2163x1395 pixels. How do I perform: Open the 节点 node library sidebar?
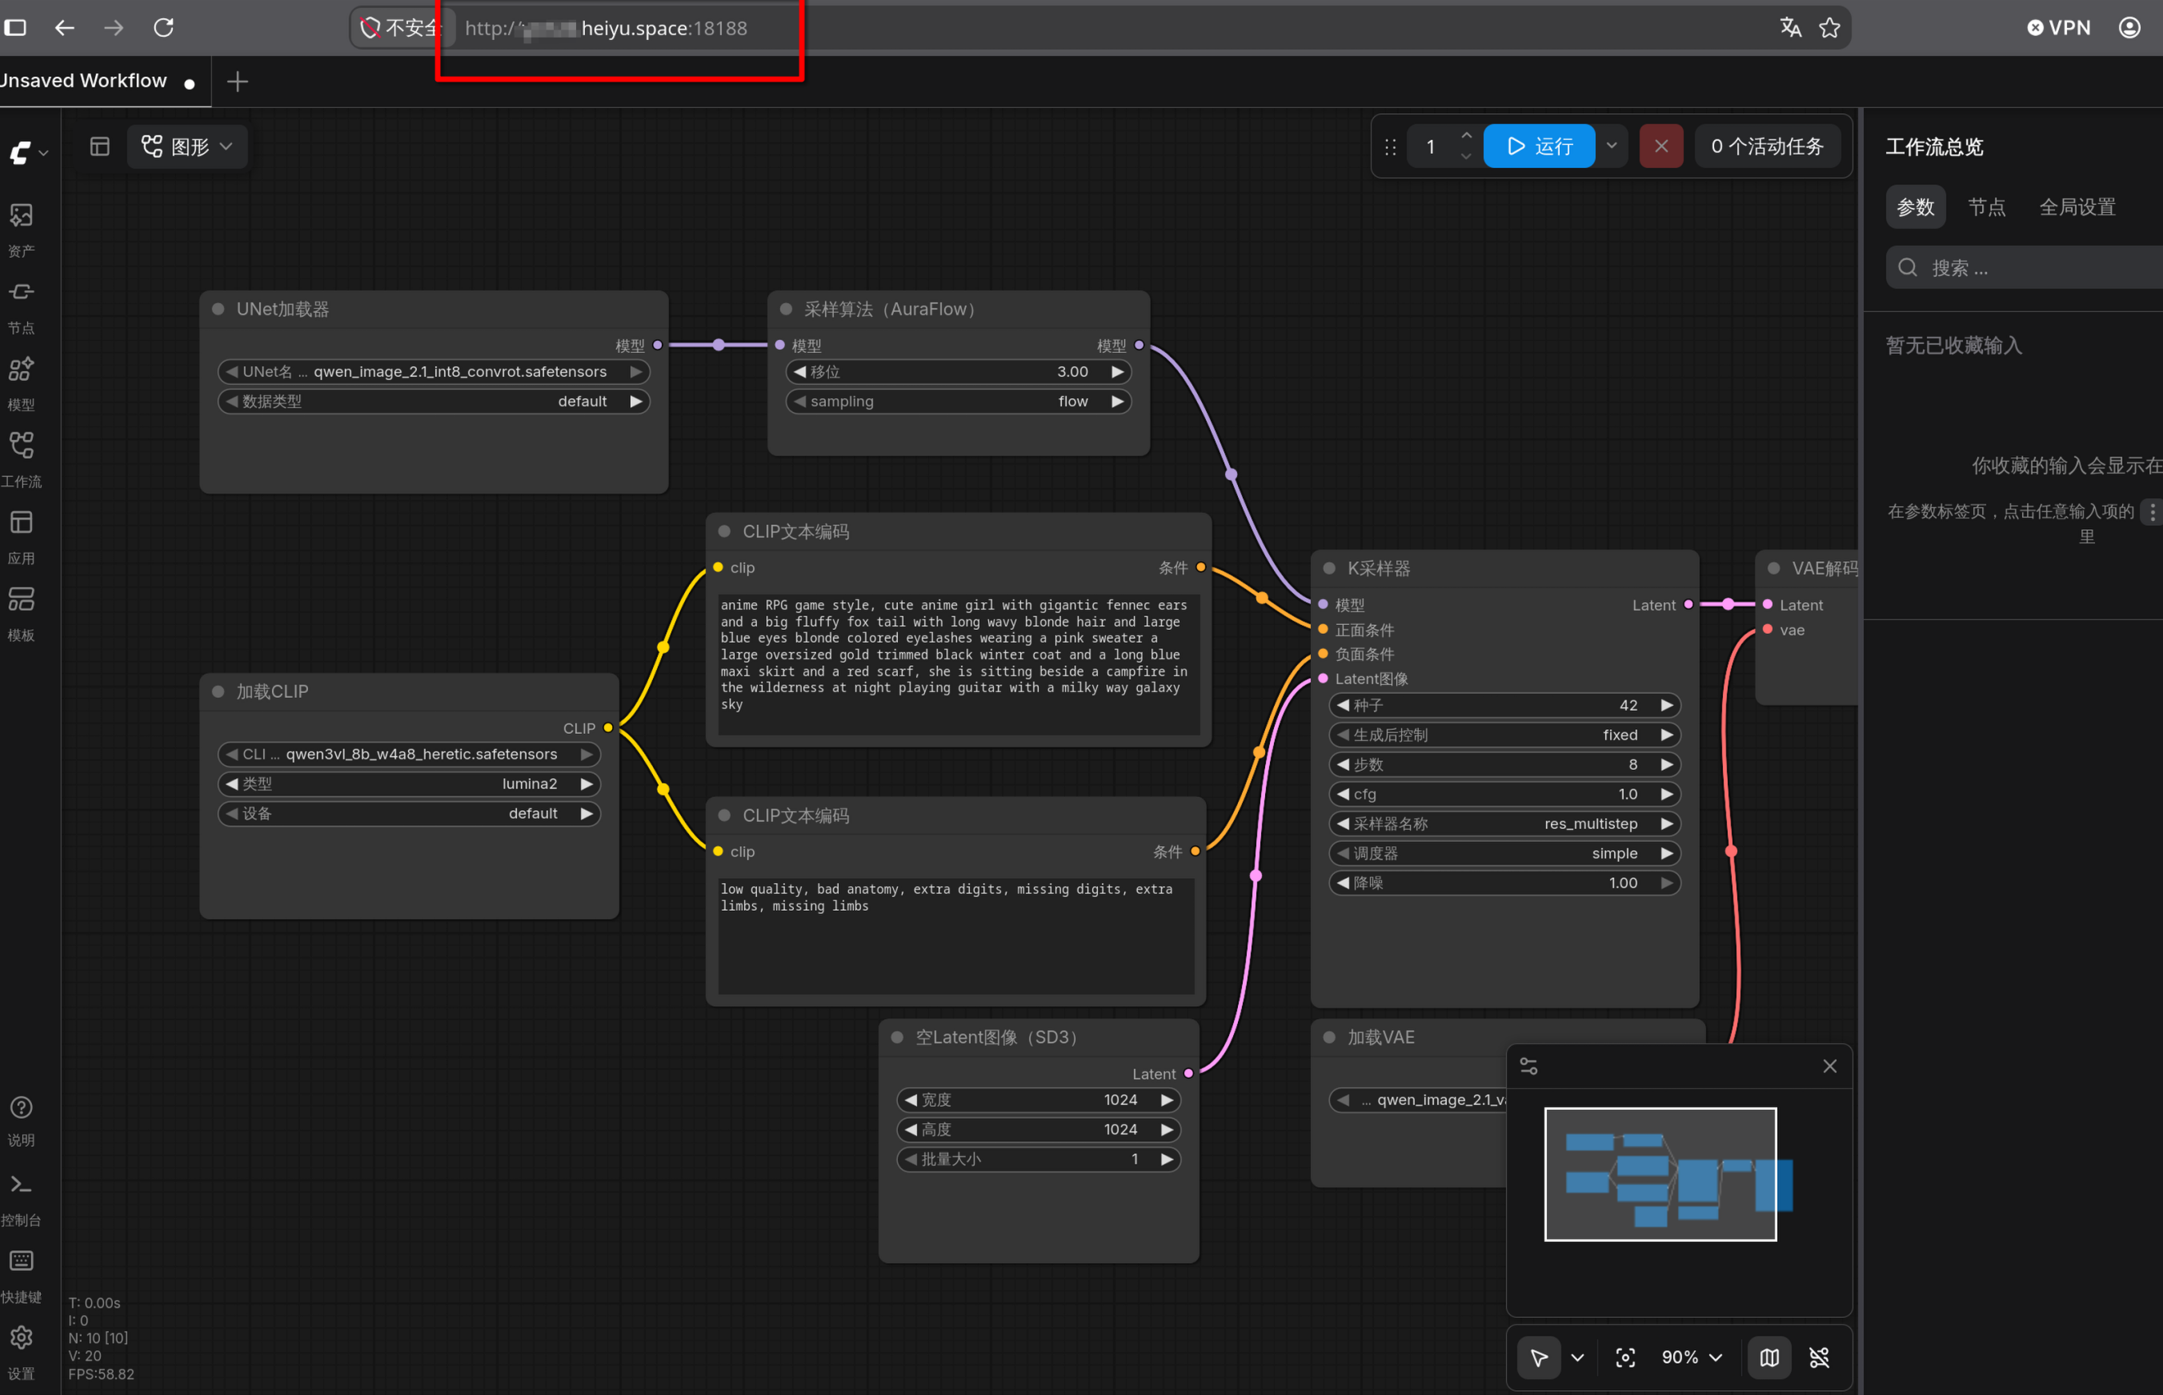point(22,307)
